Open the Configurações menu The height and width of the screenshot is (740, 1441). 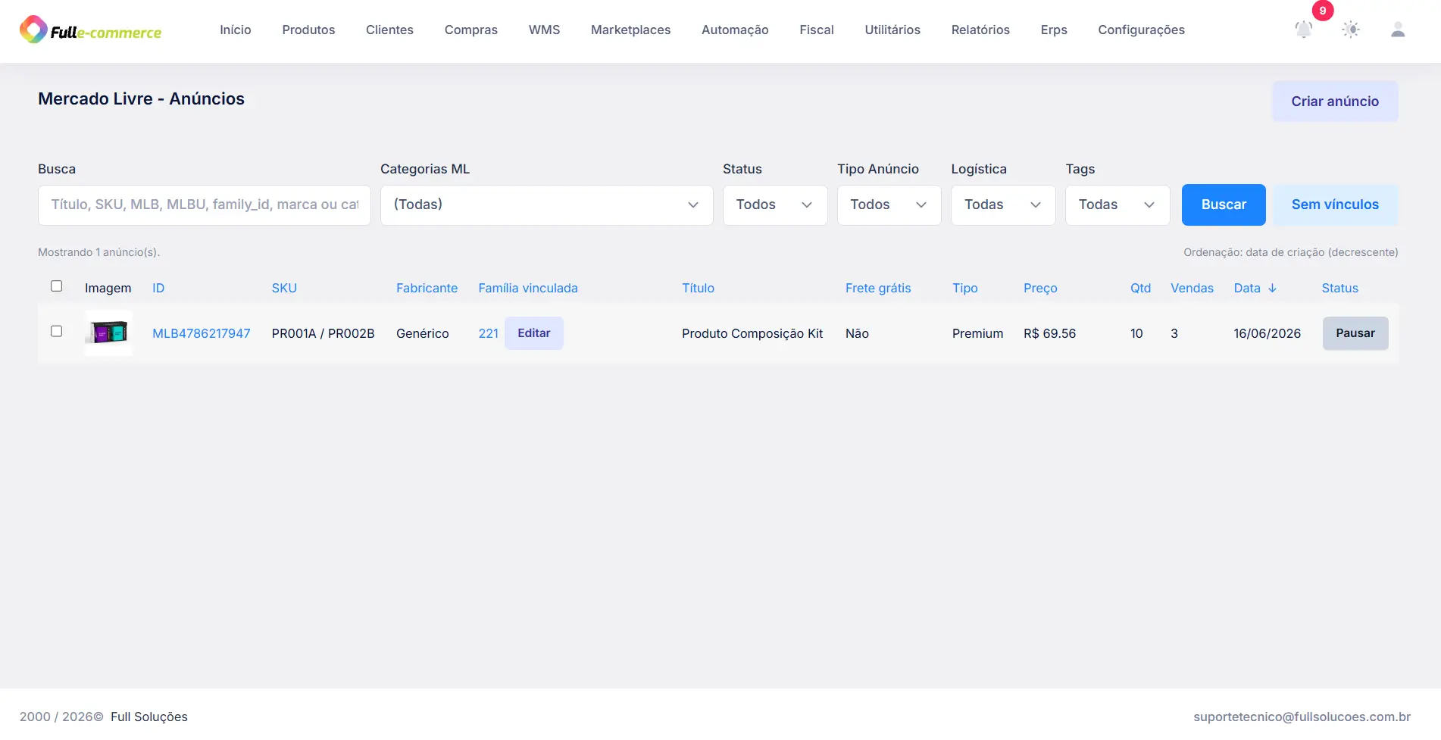(x=1141, y=30)
